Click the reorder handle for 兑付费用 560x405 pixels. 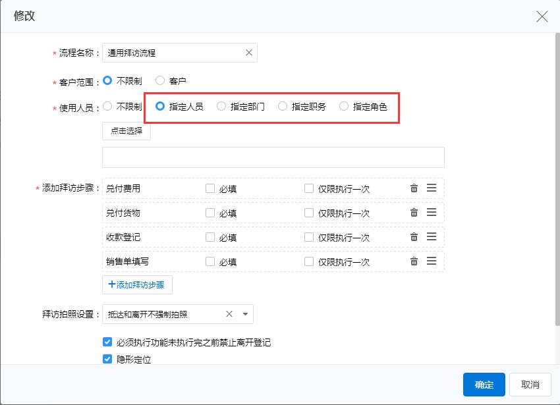coord(432,188)
